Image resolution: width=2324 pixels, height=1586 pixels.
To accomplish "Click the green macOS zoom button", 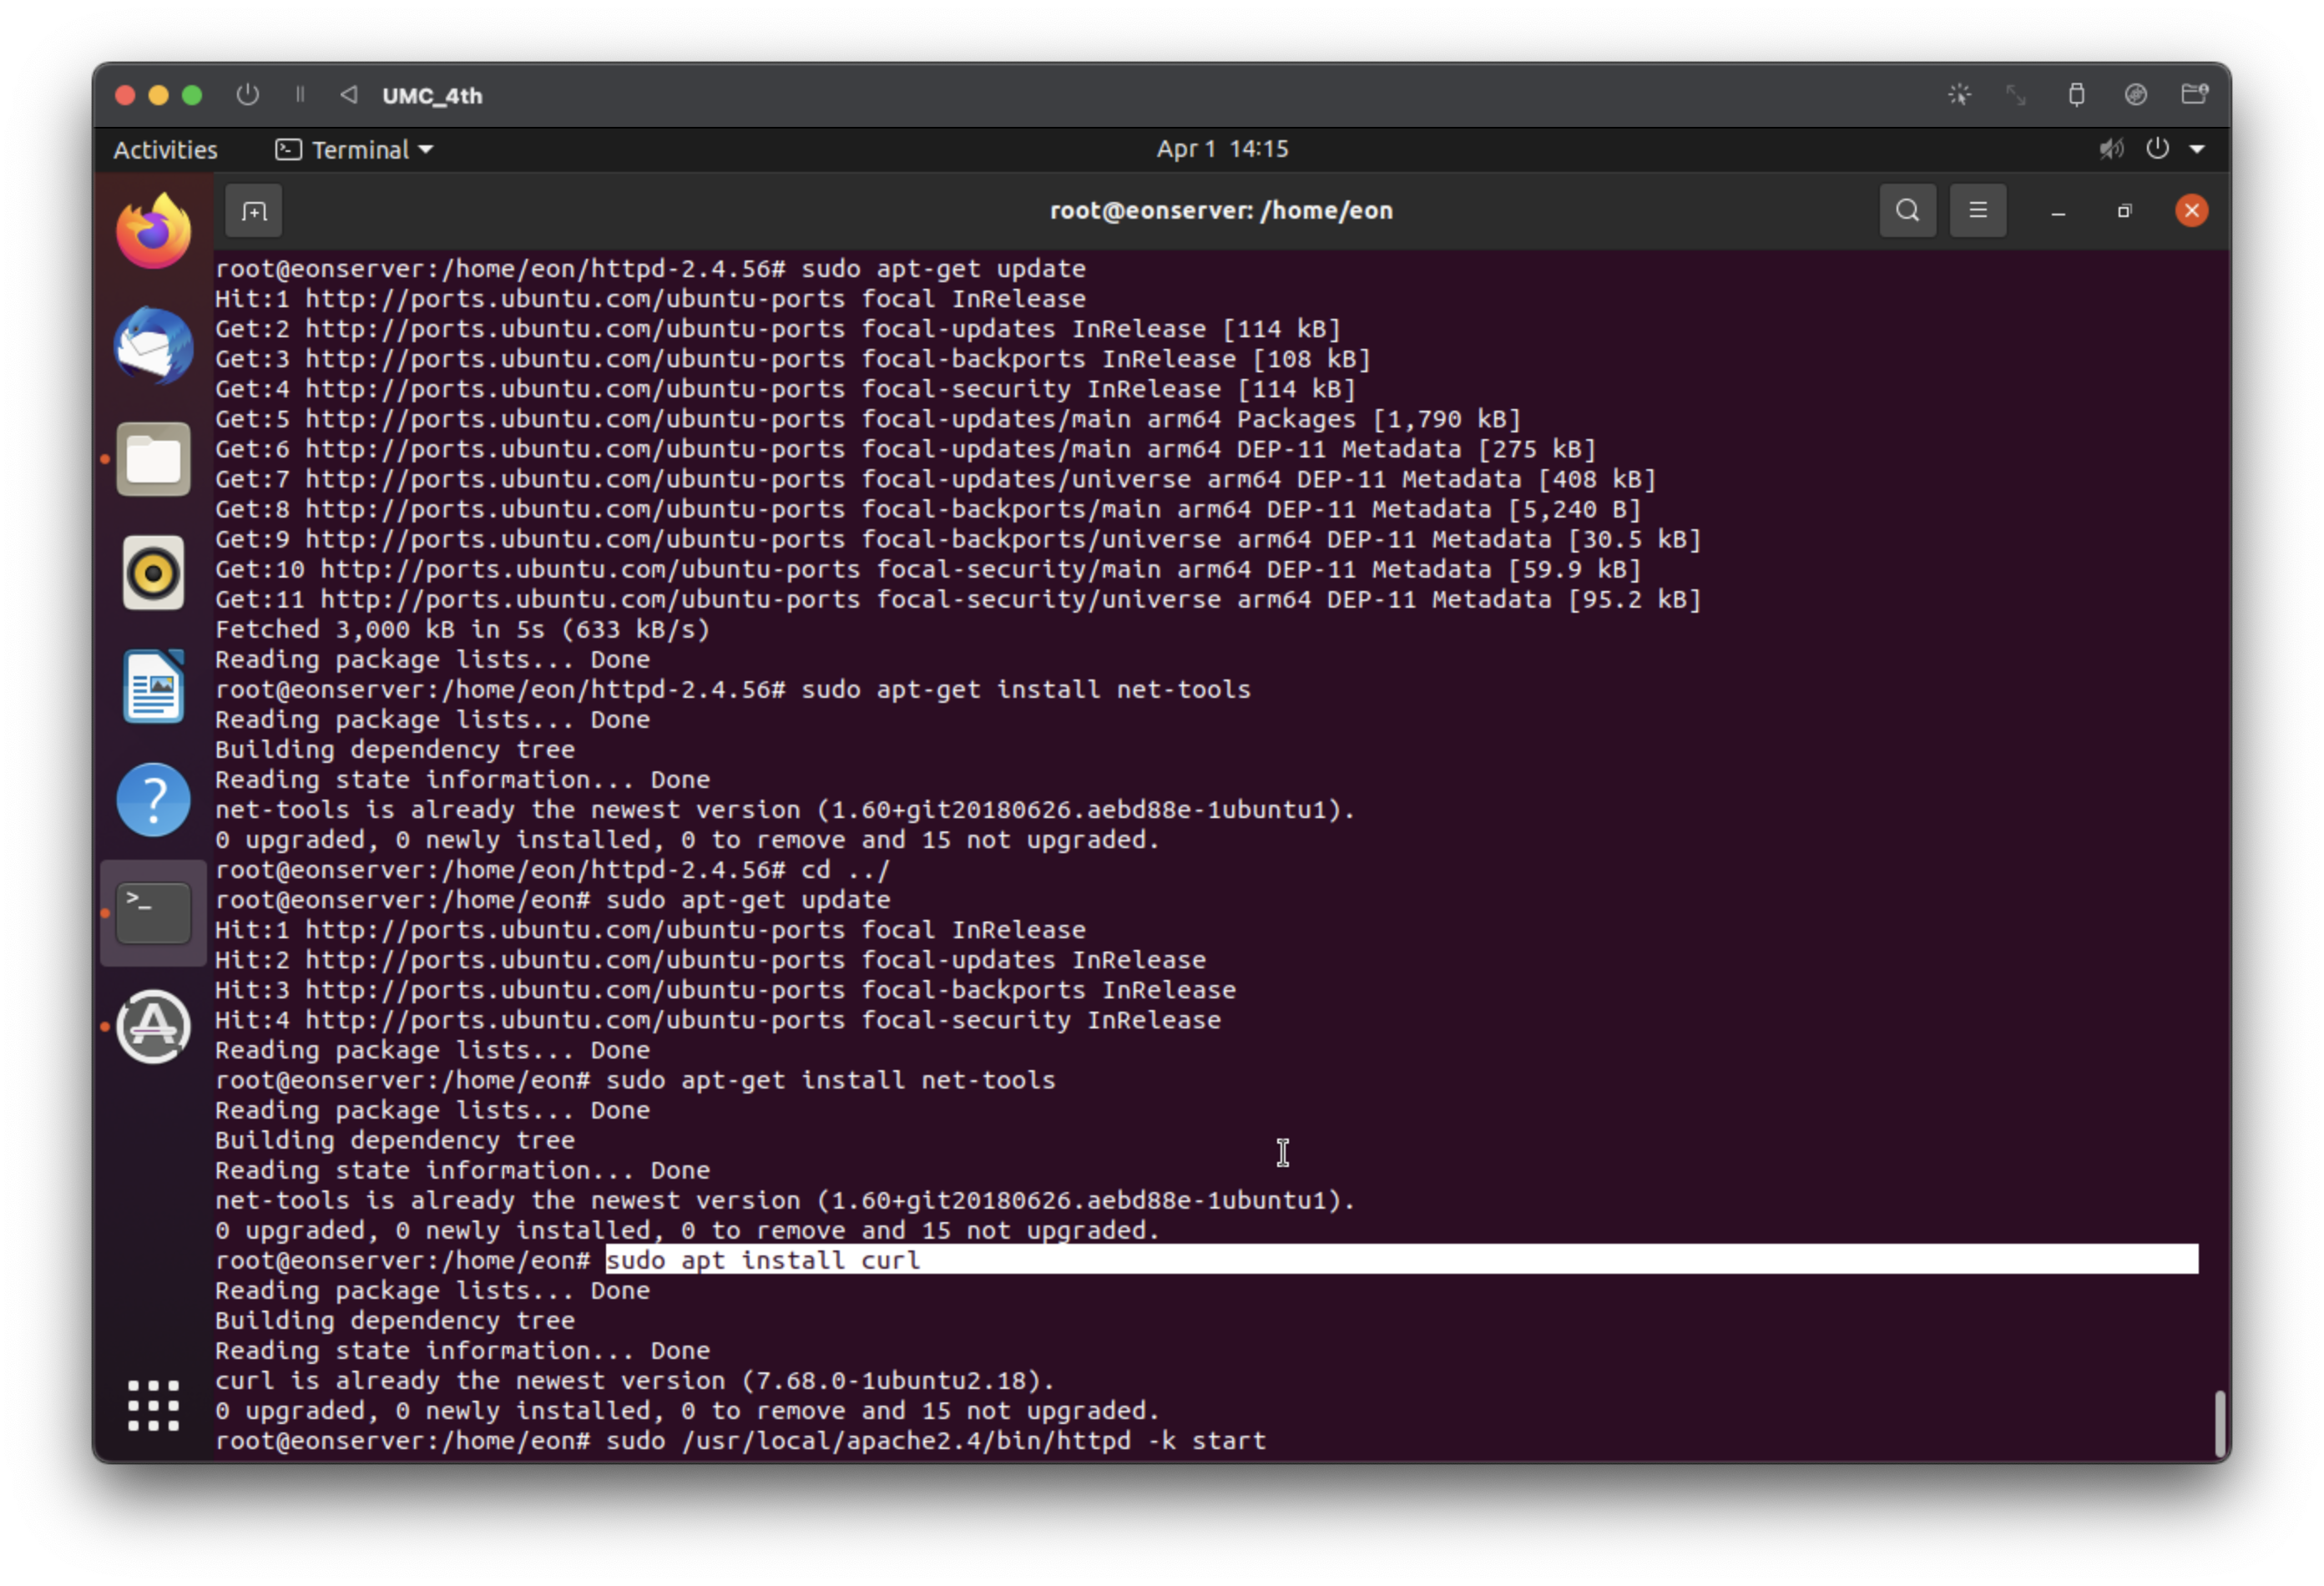I will 192,95.
